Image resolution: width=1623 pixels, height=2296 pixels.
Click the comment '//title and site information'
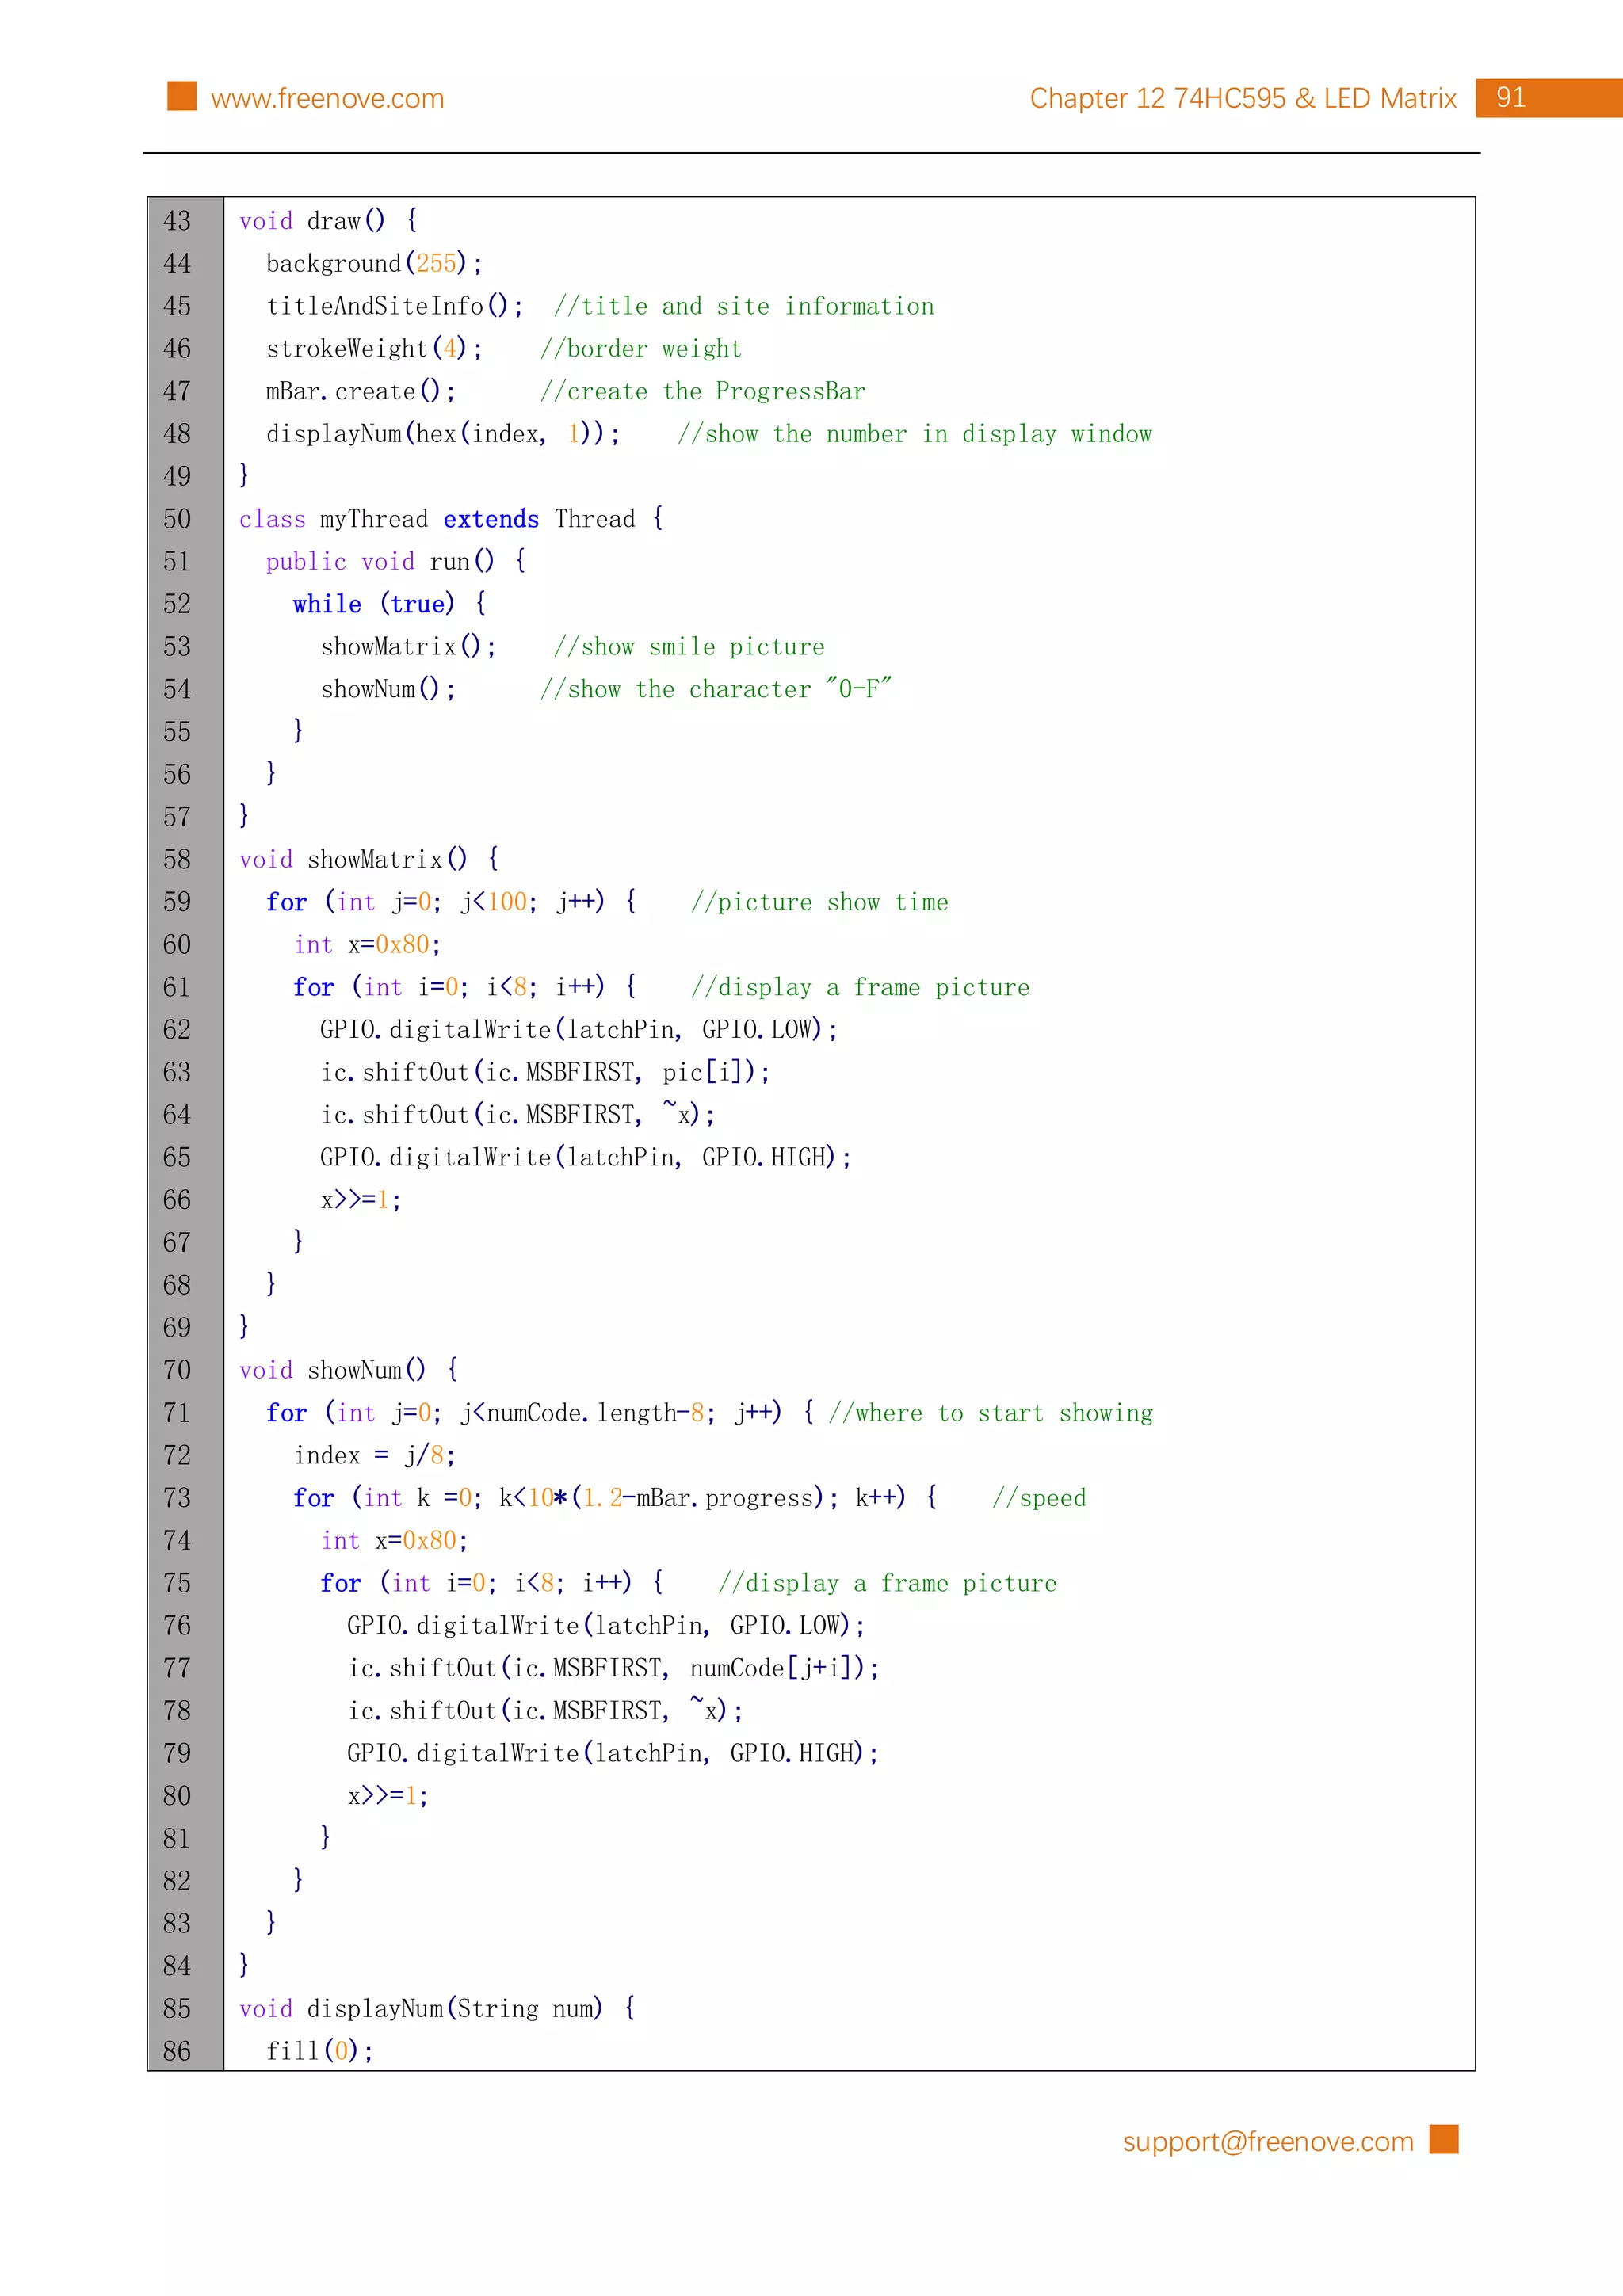point(744,306)
